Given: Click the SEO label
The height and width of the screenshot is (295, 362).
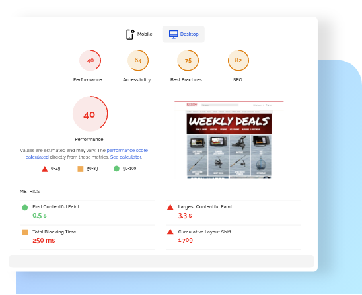Looking at the screenshot, I should [x=238, y=80].
